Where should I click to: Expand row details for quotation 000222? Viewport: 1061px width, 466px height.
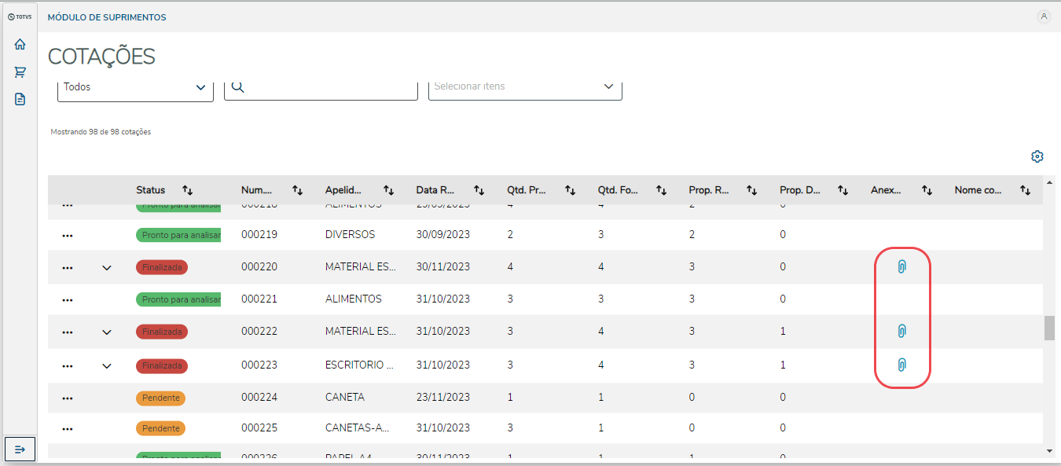(x=107, y=332)
